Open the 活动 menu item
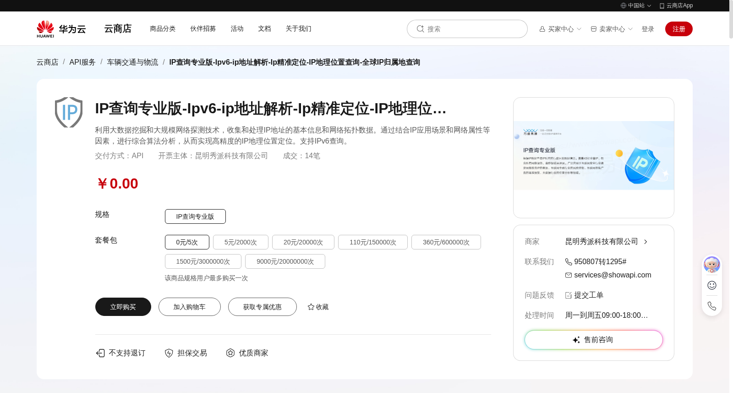Screen dimensions: 733x393 point(237,28)
